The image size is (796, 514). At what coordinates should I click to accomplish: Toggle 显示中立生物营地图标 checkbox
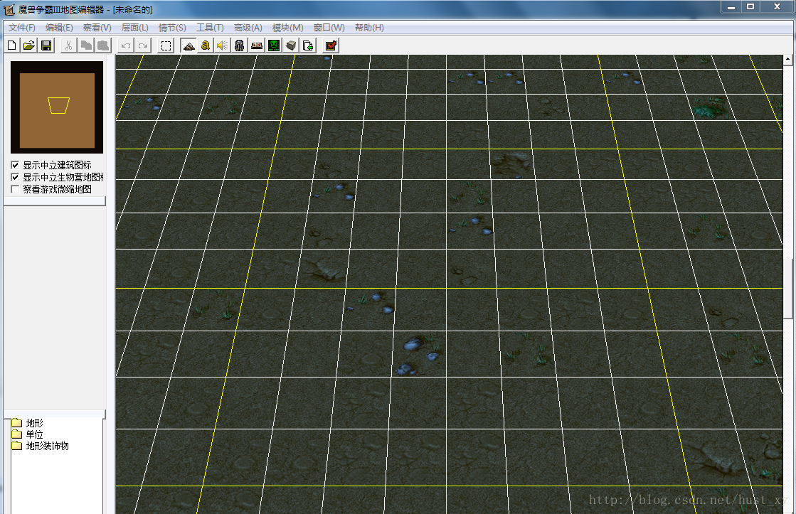tap(15, 177)
